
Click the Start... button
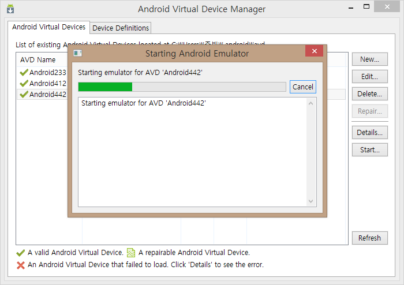click(370, 149)
